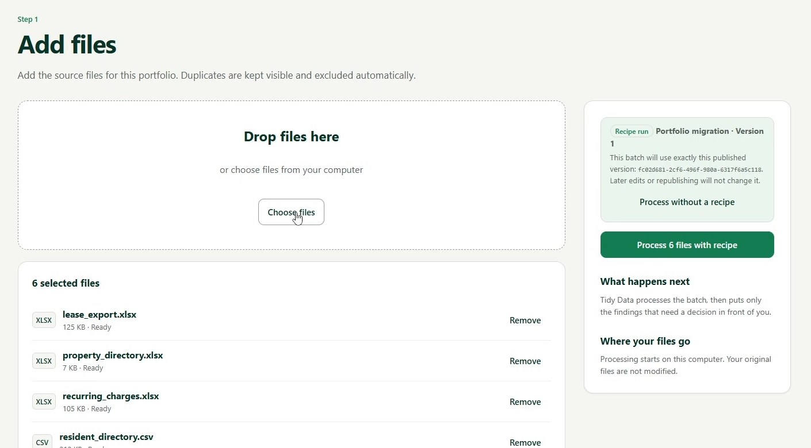Start Process 6 files with recipe
Image resolution: width=811 pixels, height=448 pixels.
[x=687, y=245]
